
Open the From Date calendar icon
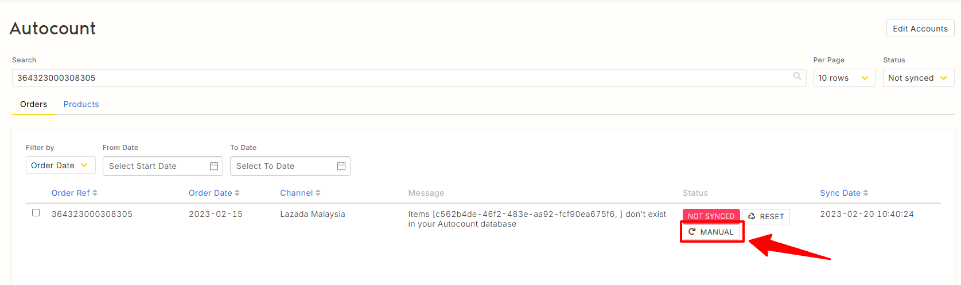(214, 166)
